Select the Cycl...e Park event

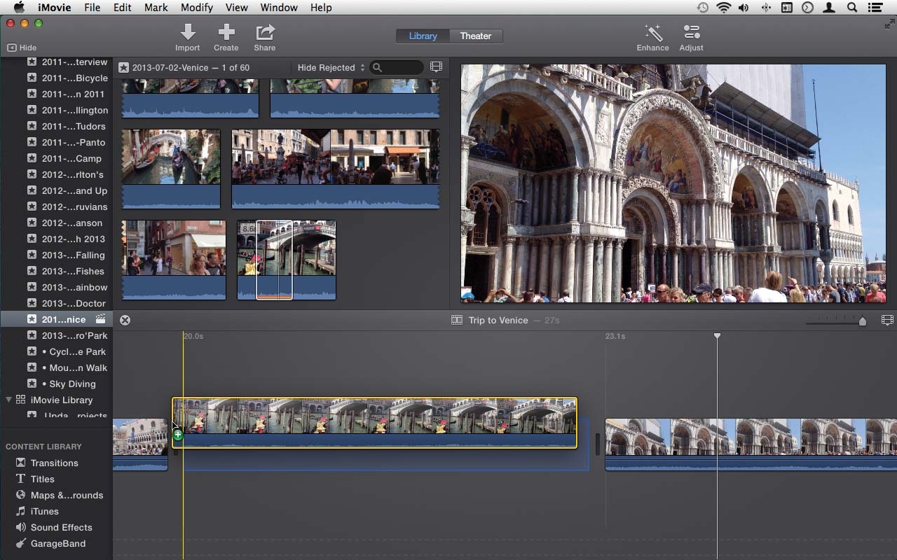point(74,351)
